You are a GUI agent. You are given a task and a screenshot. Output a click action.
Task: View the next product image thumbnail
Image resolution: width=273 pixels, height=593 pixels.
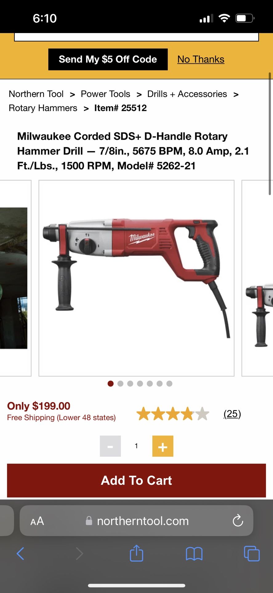(257, 278)
